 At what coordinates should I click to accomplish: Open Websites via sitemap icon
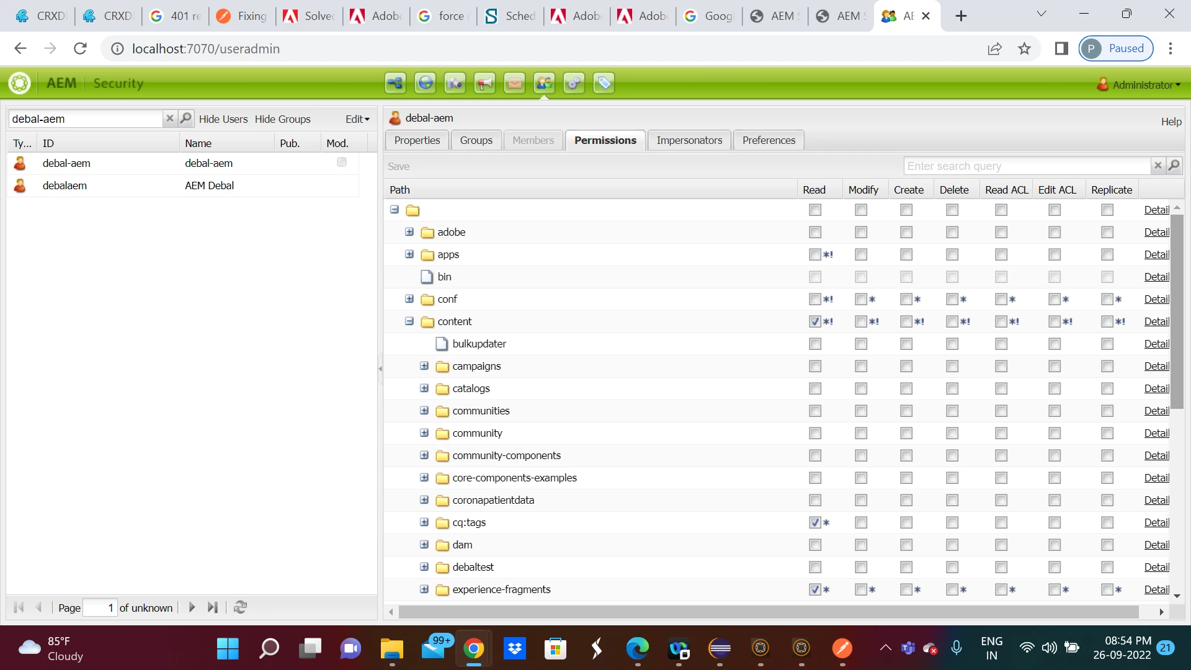click(395, 83)
